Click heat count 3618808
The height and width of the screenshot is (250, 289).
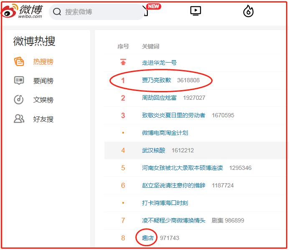coord(188,80)
